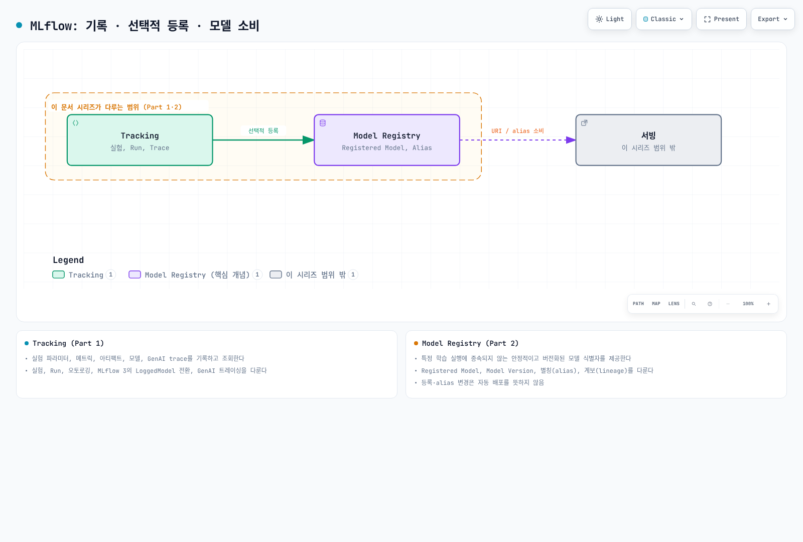Zoom in with the plus button
The width and height of the screenshot is (803, 542).
pos(768,304)
